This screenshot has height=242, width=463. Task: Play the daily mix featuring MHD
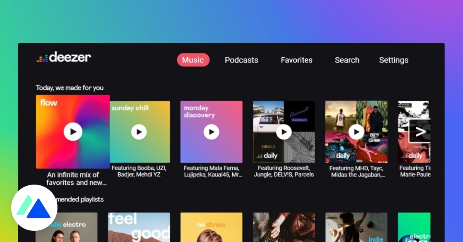point(356,132)
